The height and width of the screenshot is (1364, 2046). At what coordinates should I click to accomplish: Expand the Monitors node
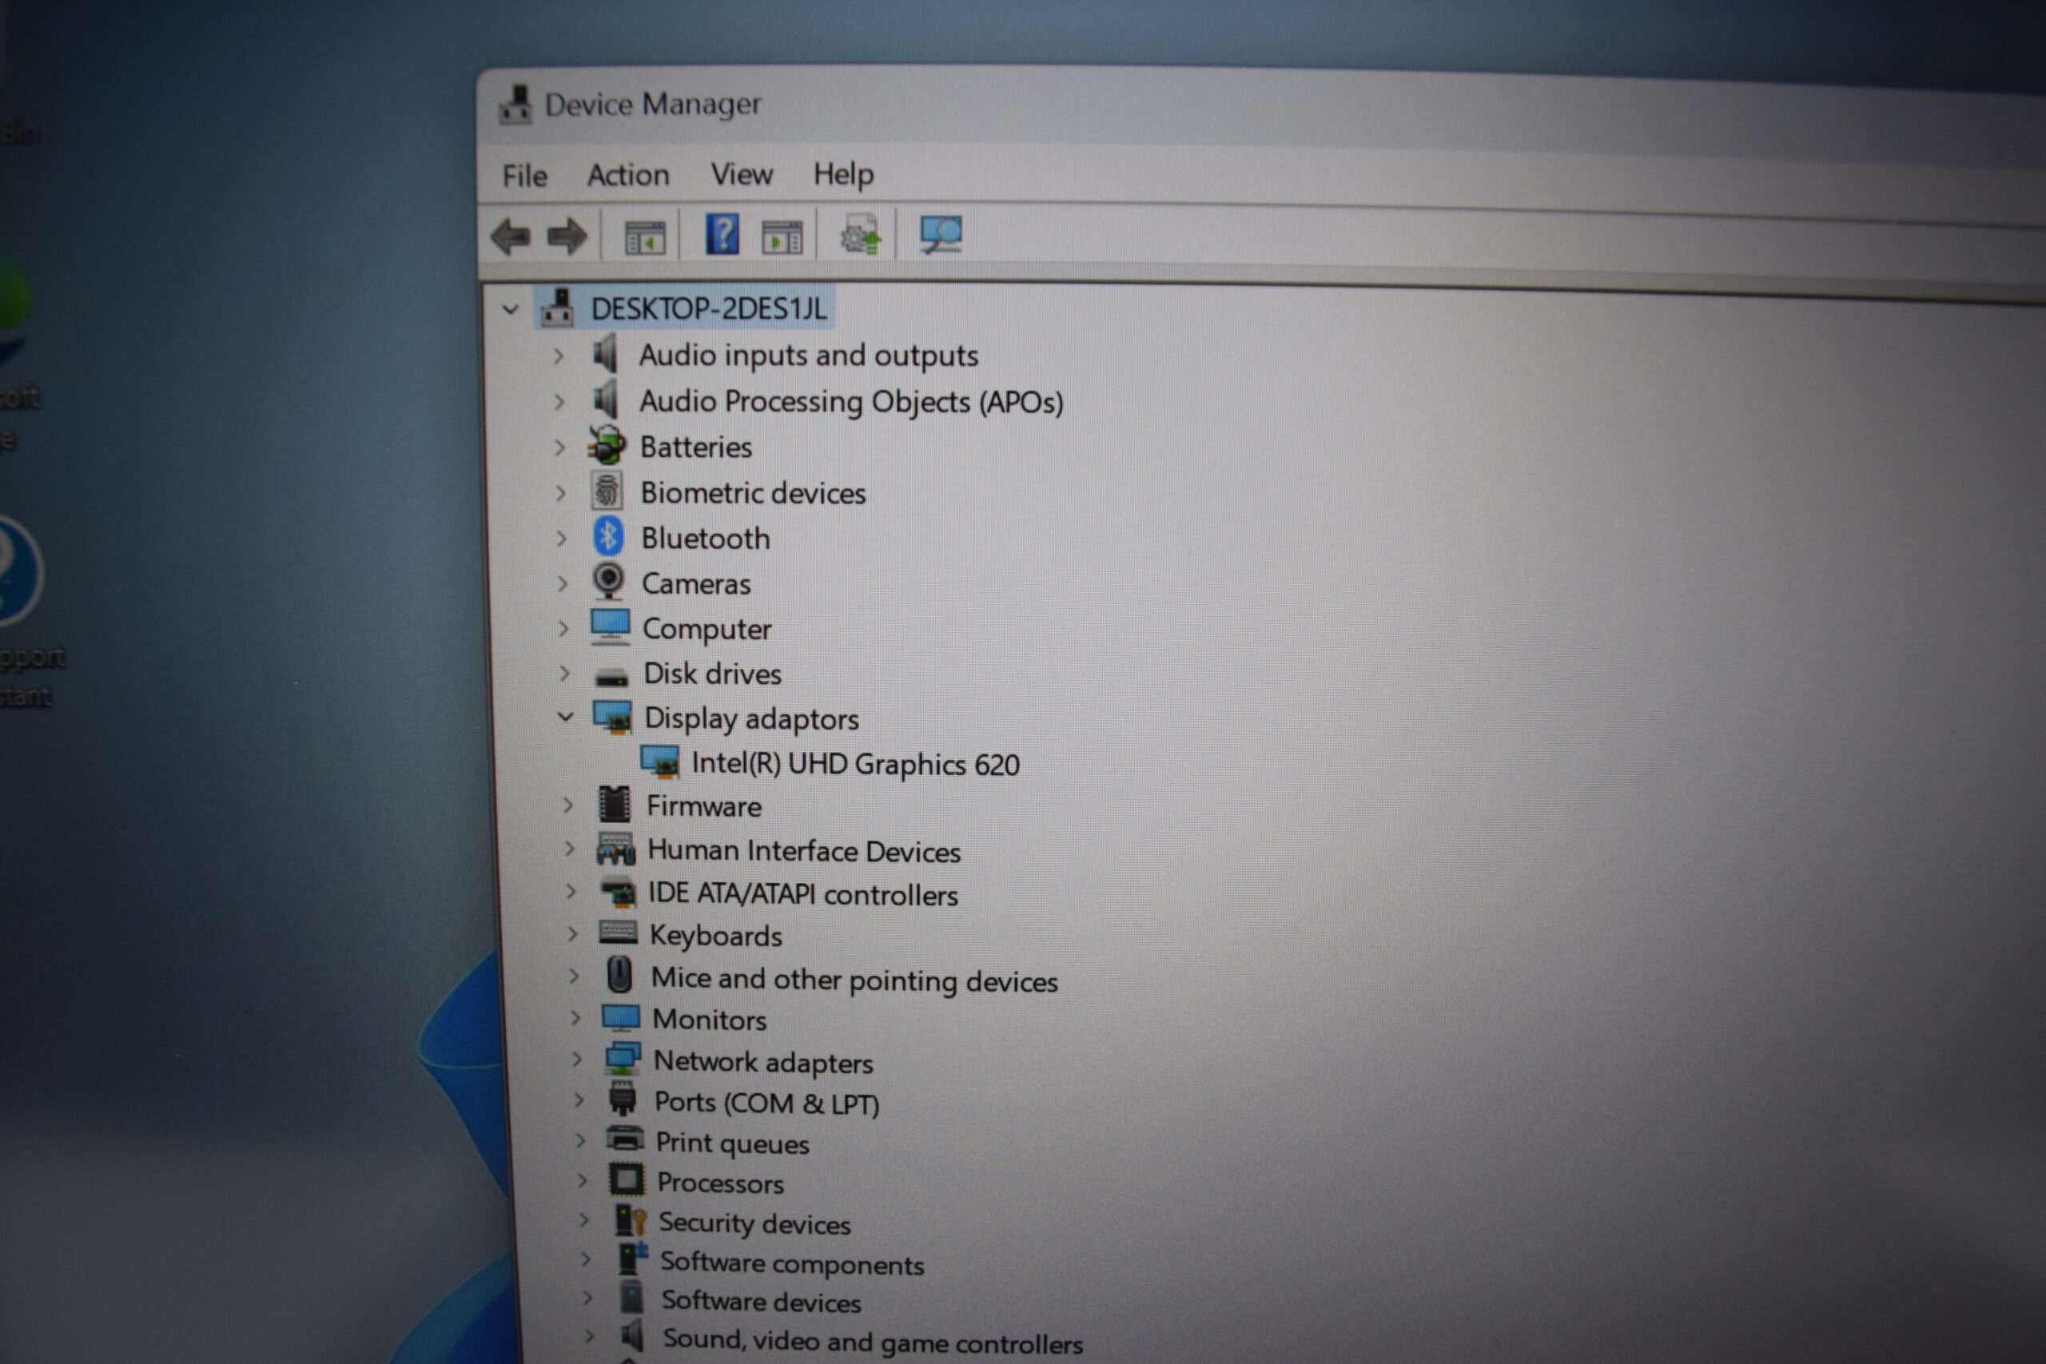click(575, 1017)
